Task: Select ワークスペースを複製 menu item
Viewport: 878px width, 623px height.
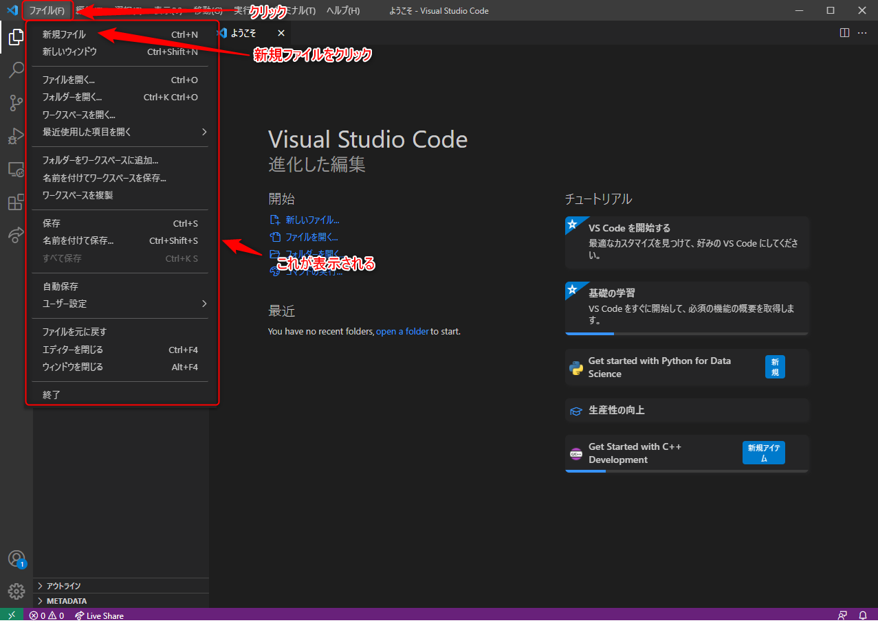Action: pos(120,195)
